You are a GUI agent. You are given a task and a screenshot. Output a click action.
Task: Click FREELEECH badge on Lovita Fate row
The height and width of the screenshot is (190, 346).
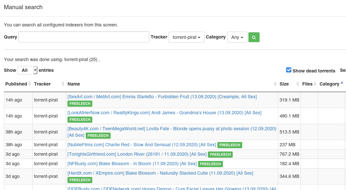(98, 135)
